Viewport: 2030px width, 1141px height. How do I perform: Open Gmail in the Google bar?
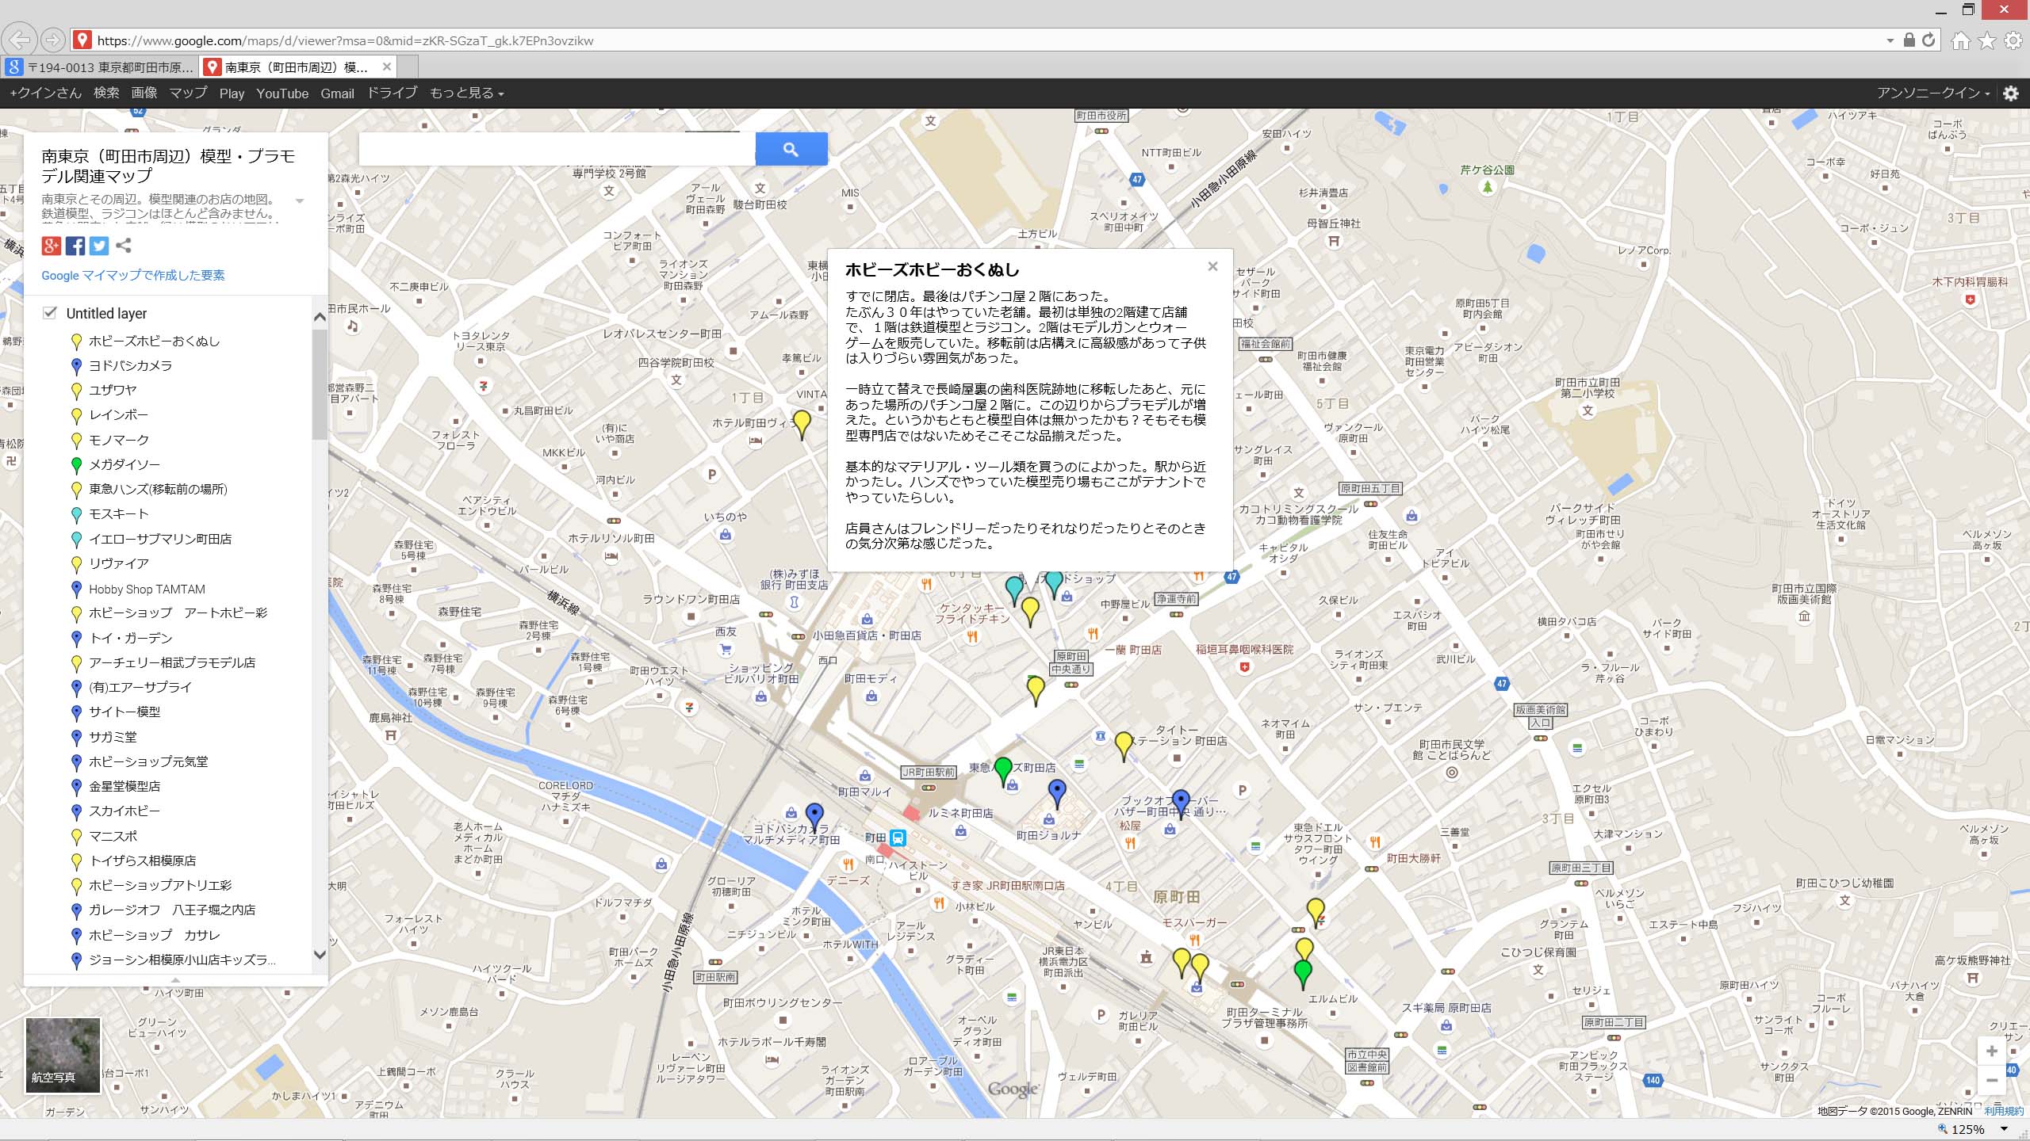point(337,93)
